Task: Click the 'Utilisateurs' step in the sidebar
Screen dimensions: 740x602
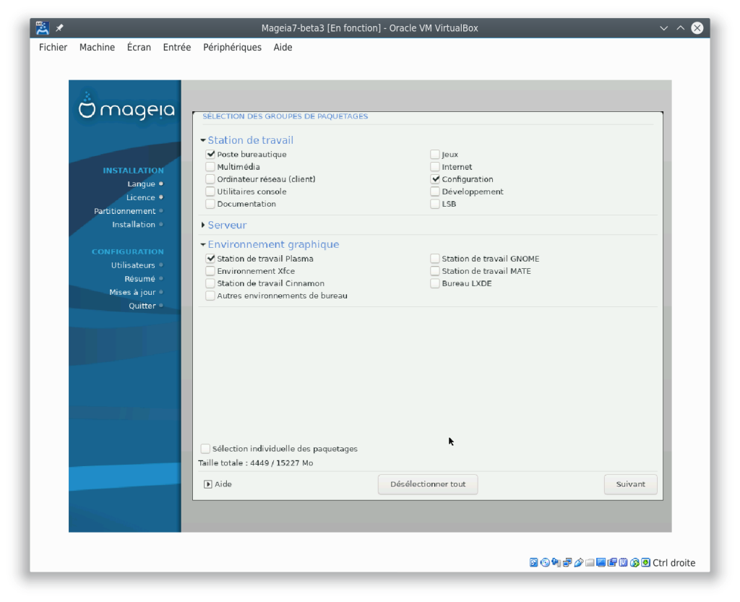Action: [x=133, y=265]
